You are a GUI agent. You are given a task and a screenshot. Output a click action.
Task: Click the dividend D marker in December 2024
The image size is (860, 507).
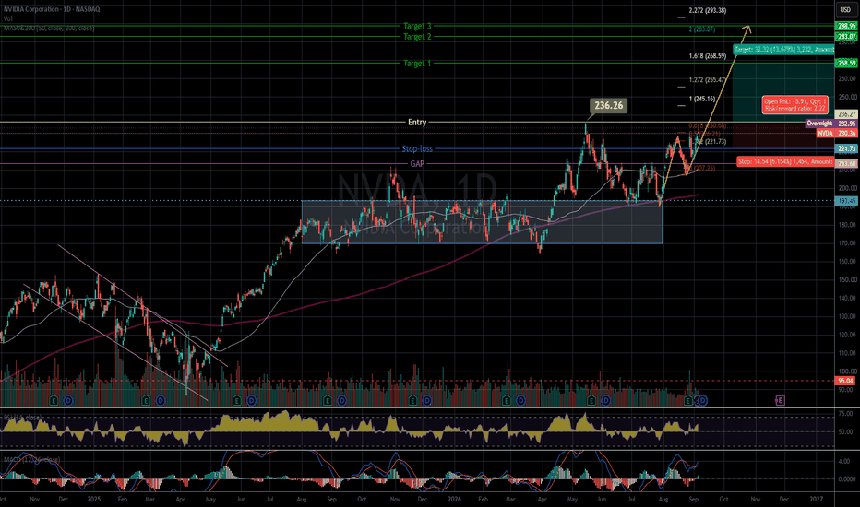pyautogui.click(x=68, y=401)
